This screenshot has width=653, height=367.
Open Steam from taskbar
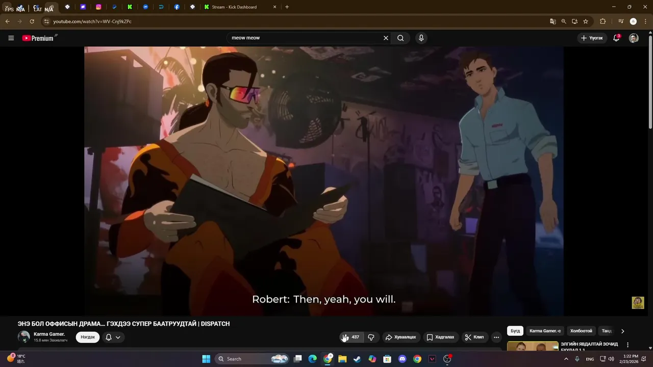357,359
